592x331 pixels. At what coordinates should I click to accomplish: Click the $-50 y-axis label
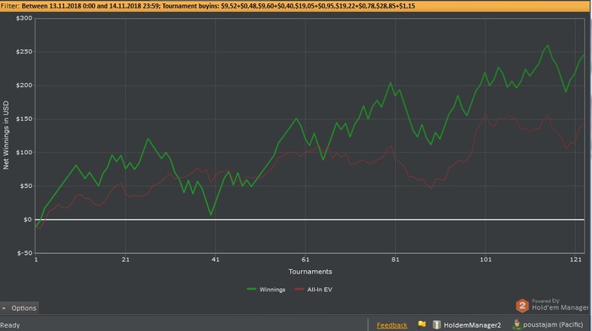pos(25,253)
